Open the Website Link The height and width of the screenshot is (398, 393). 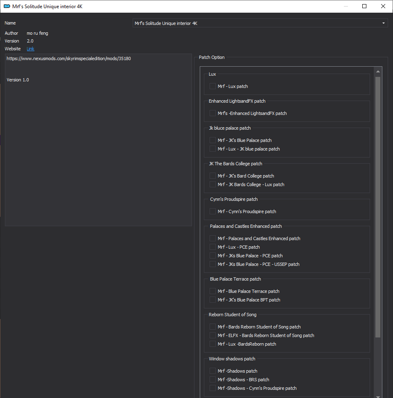[x=30, y=49]
